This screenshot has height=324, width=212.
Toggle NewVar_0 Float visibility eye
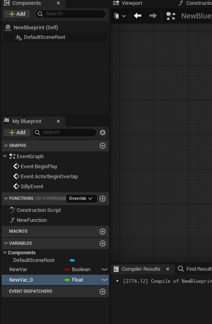coord(105,280)
